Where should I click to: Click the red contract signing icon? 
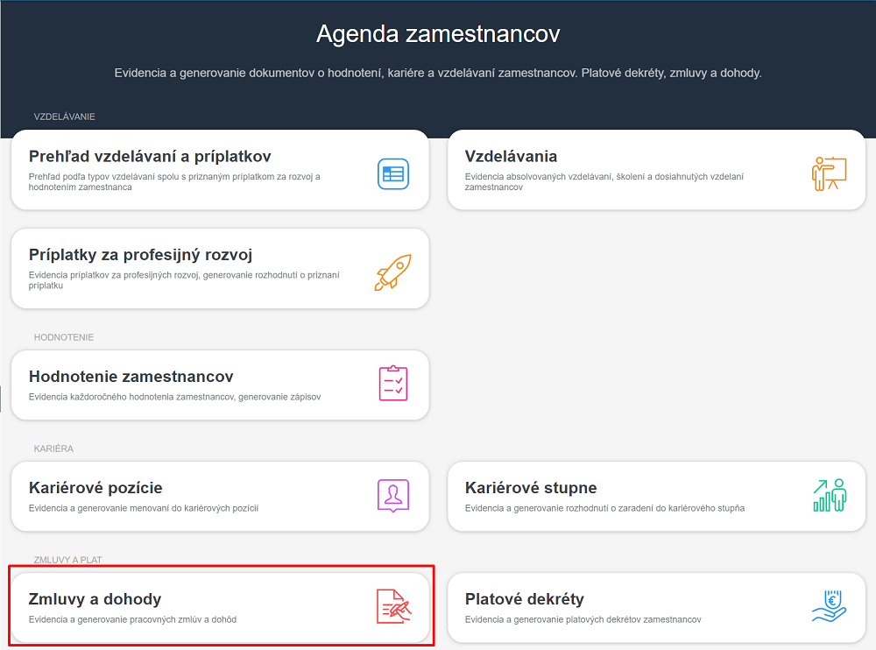(393, 606)
